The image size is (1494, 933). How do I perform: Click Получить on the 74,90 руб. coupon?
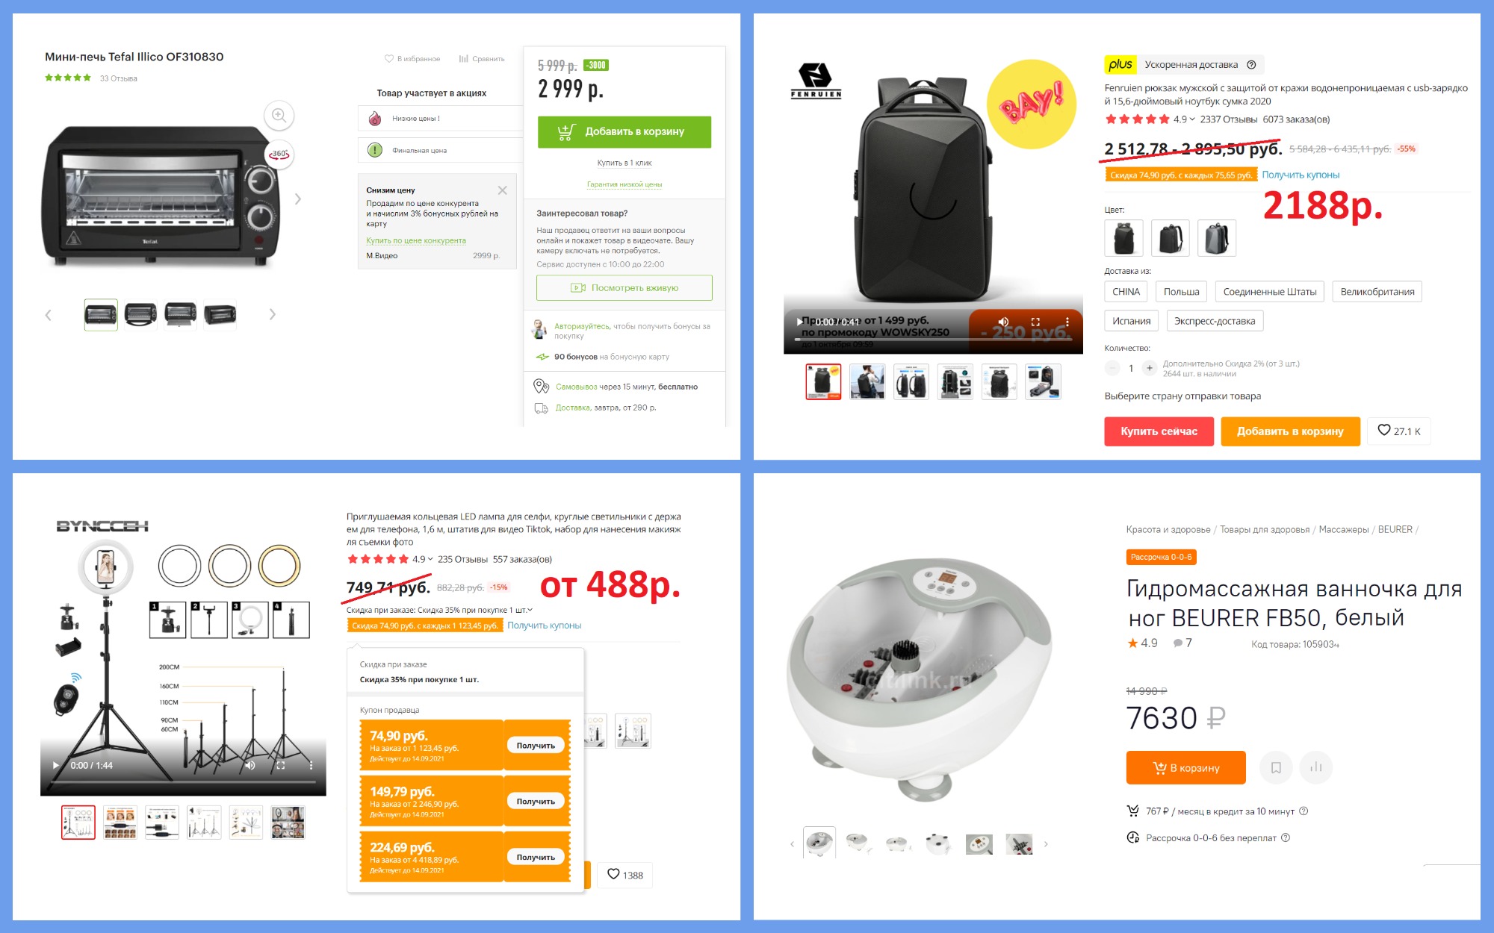tap(536, 746)
